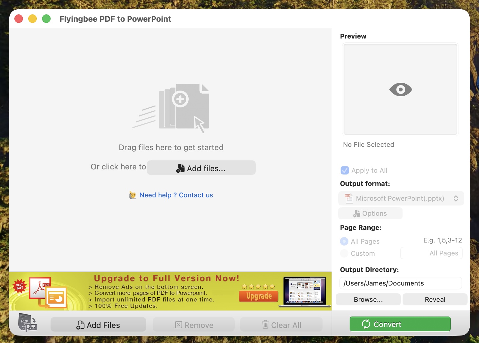The height and width of the screenshot is (343, 479).
Task: Click the custom page range input field
Action: coord(431,253)
